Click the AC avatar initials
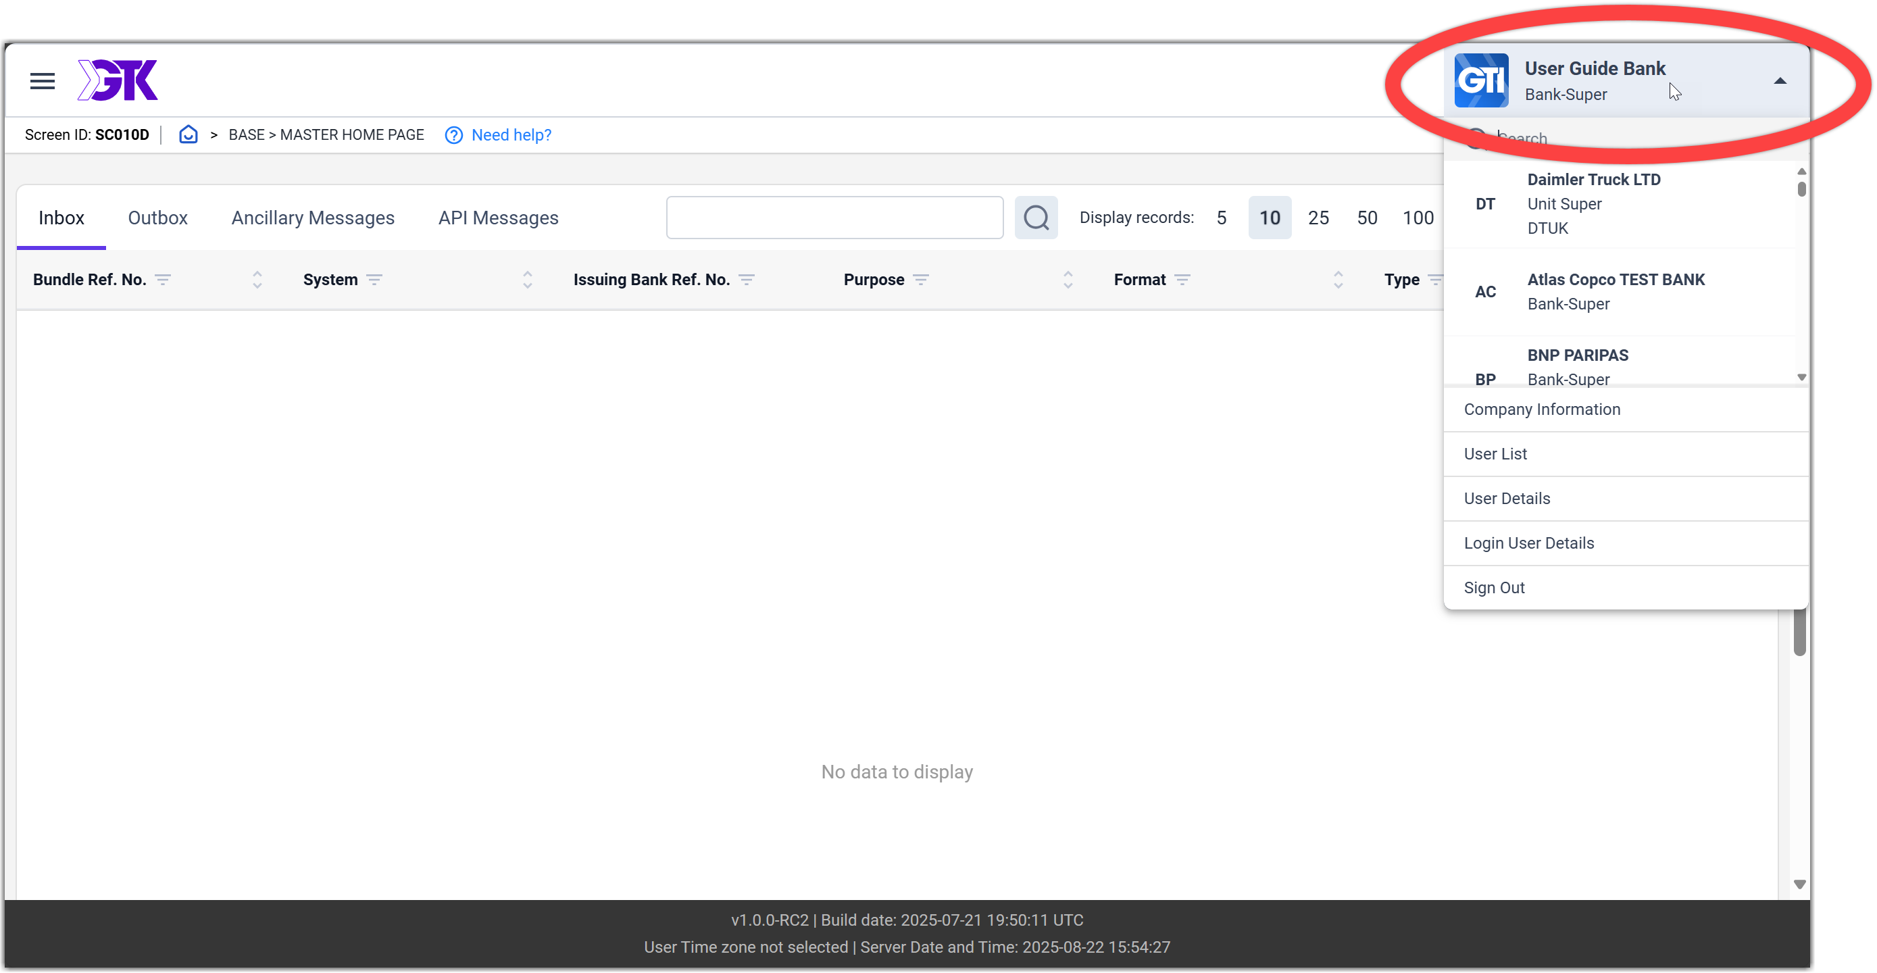Screen dimensions: 1877x973 point(1485,291)
